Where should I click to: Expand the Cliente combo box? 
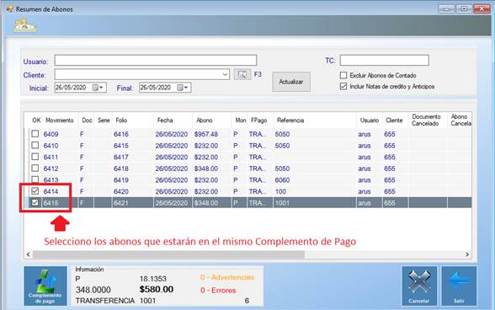(x=225, y=75)
